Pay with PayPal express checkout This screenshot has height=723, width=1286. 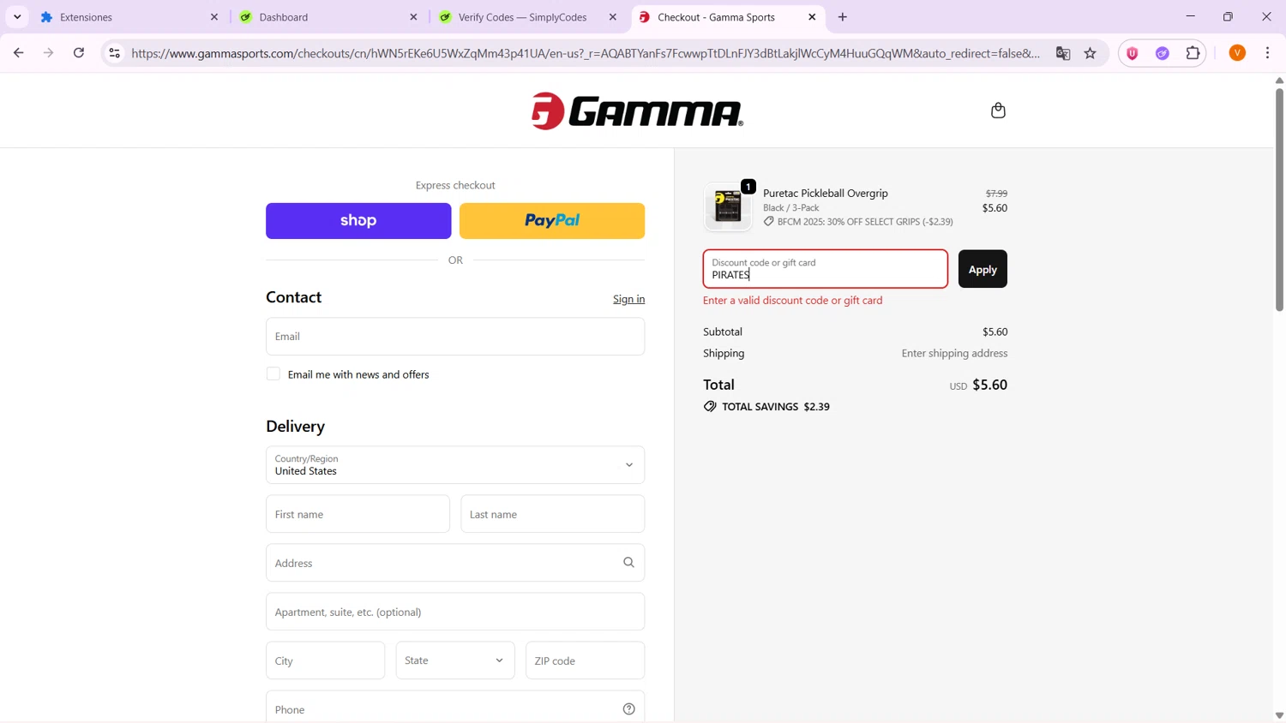(552, 221)
